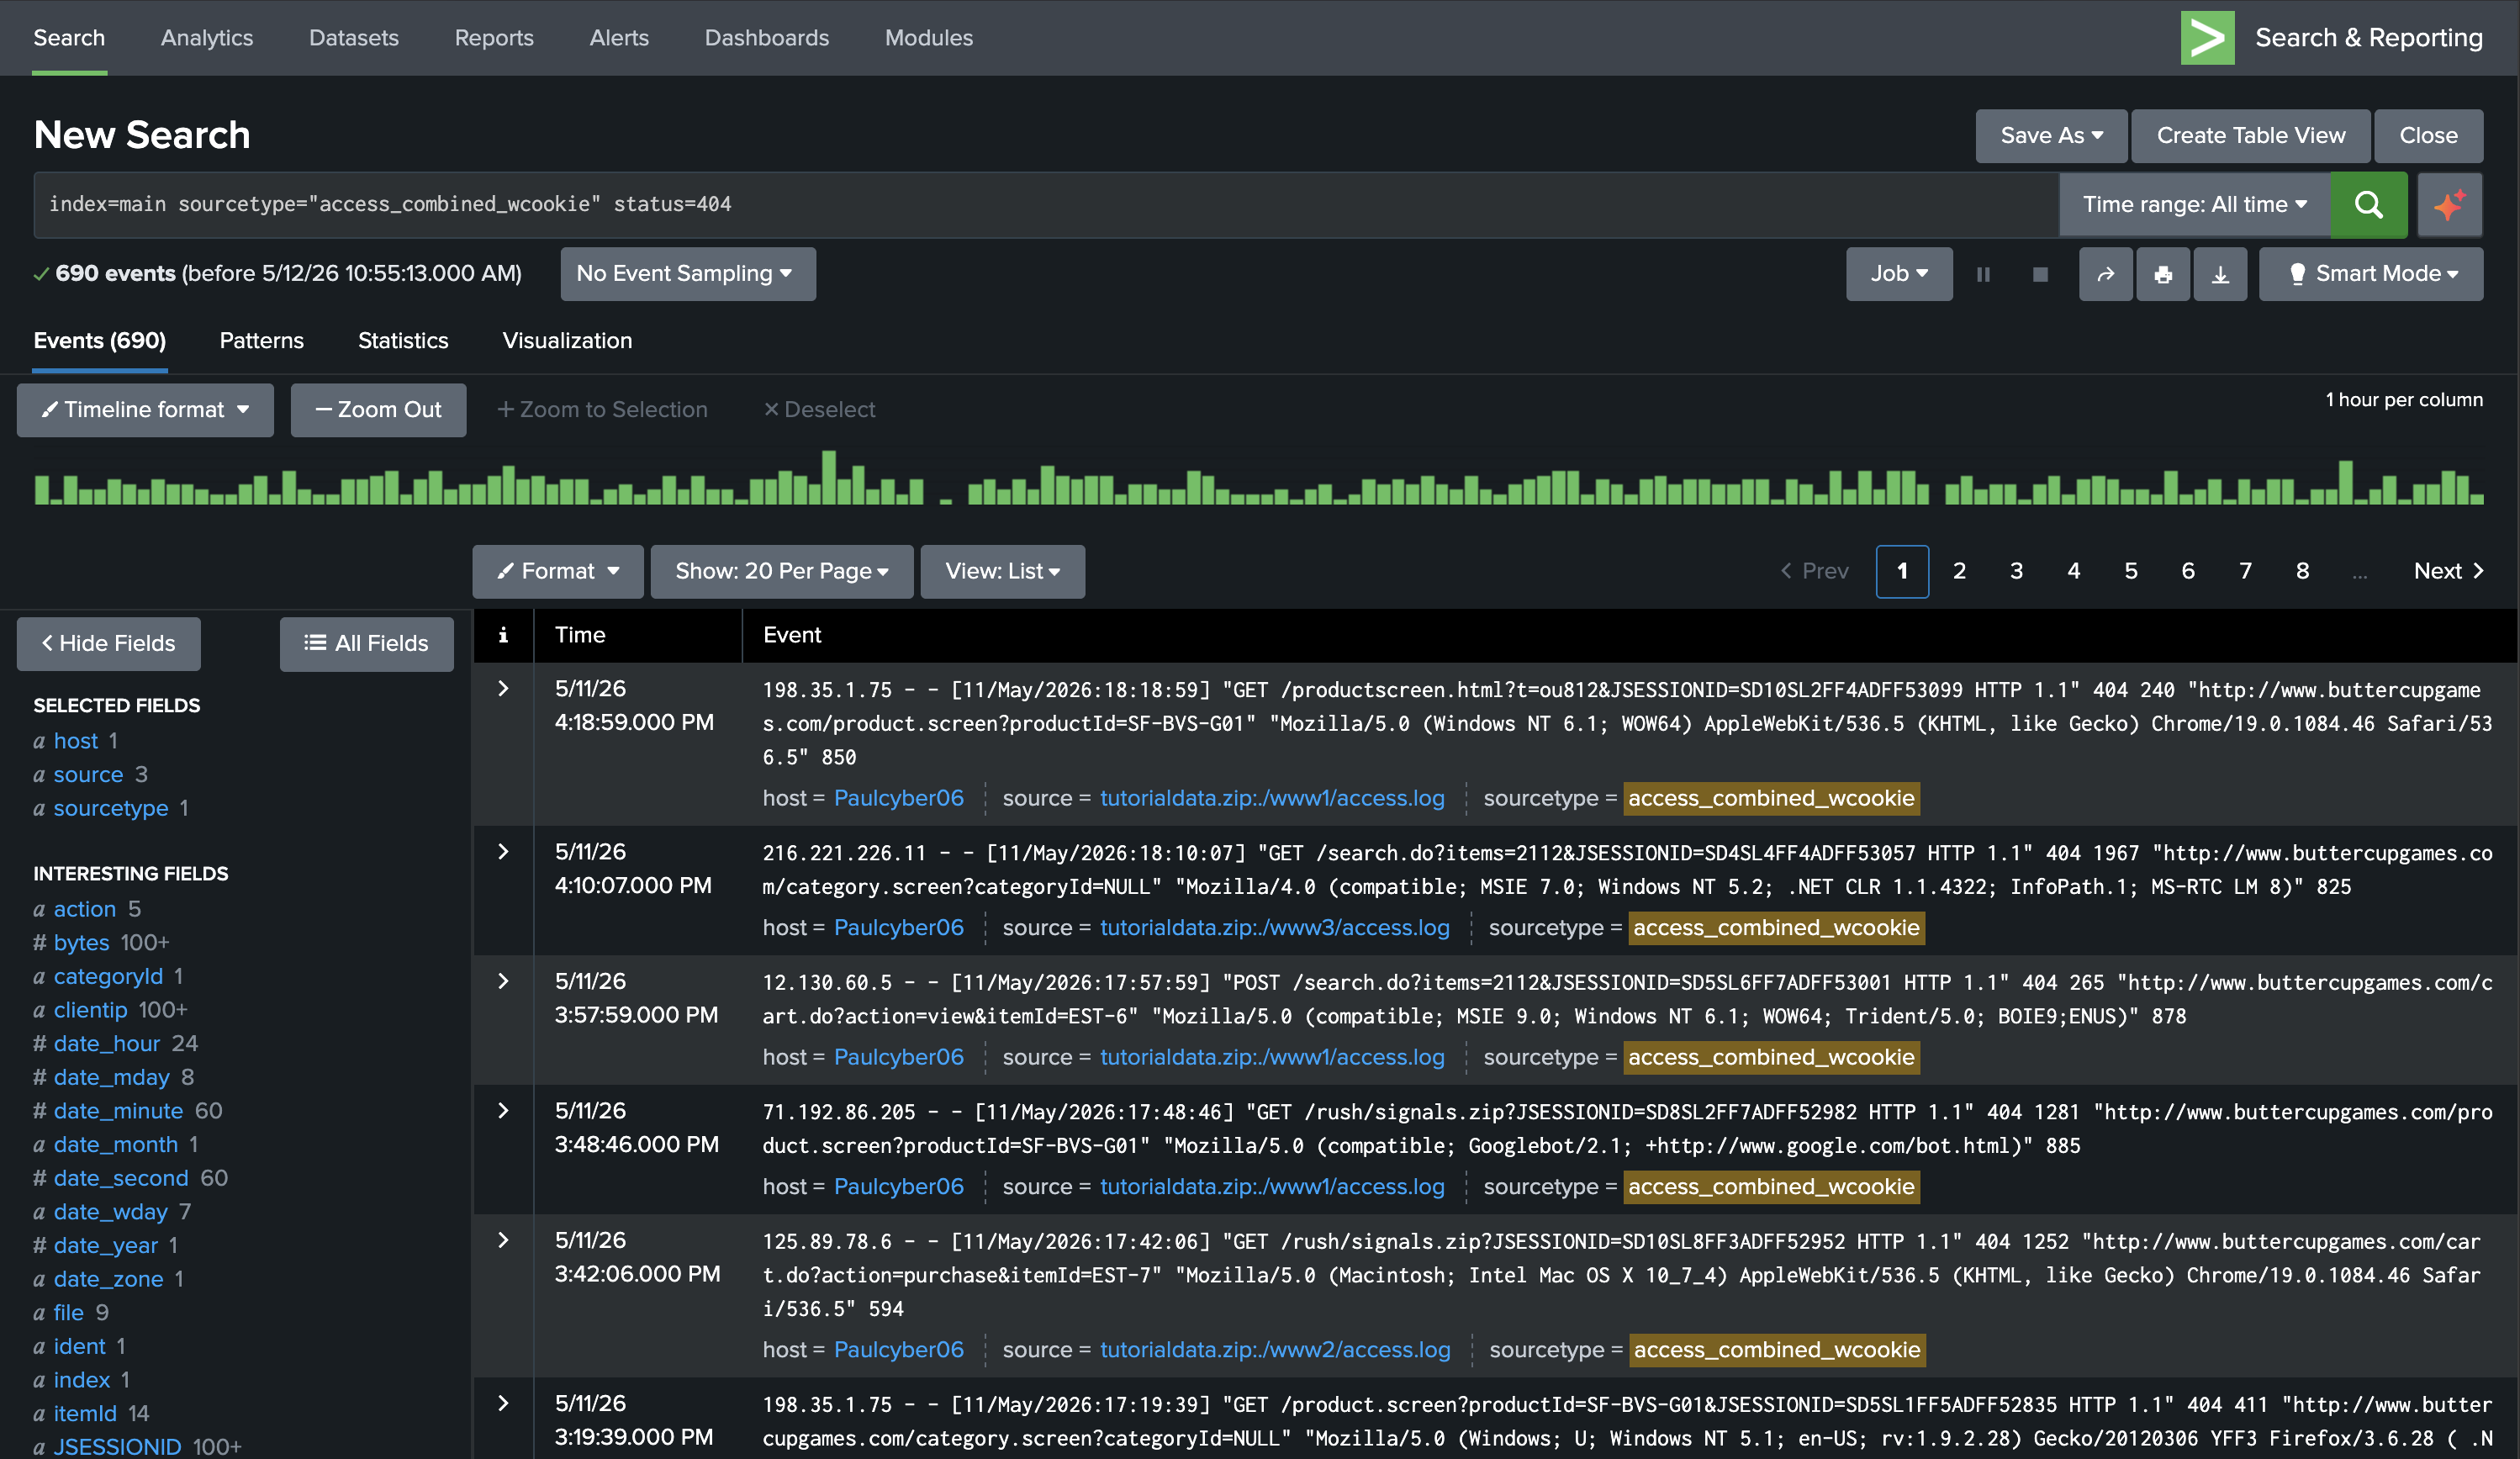2520x1459 pixels.
Task: Expand the 3:42:06.000 PM event row
Action: (503, 1241)
